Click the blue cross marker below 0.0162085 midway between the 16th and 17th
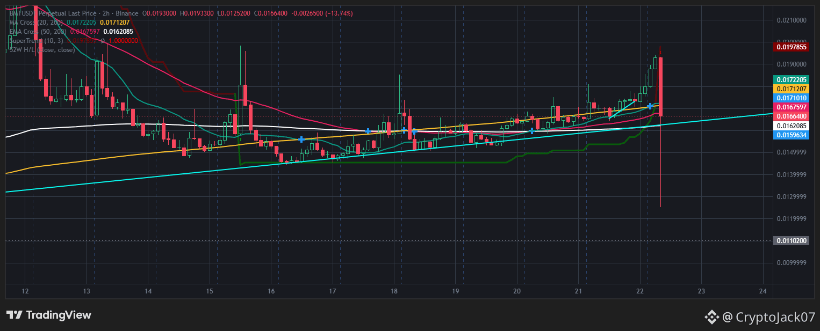This screenshot has width=820, height=331. (x=302, y=139)
